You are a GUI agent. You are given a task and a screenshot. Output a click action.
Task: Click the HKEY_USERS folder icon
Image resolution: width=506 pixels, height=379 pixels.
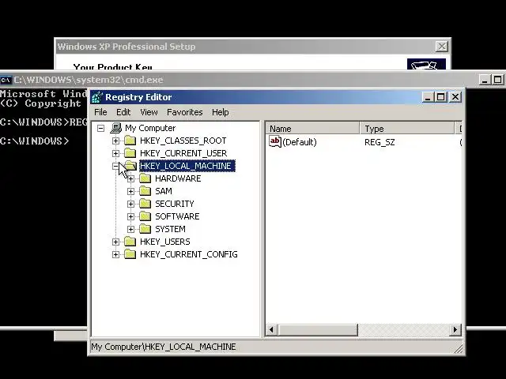click(130, 242)
